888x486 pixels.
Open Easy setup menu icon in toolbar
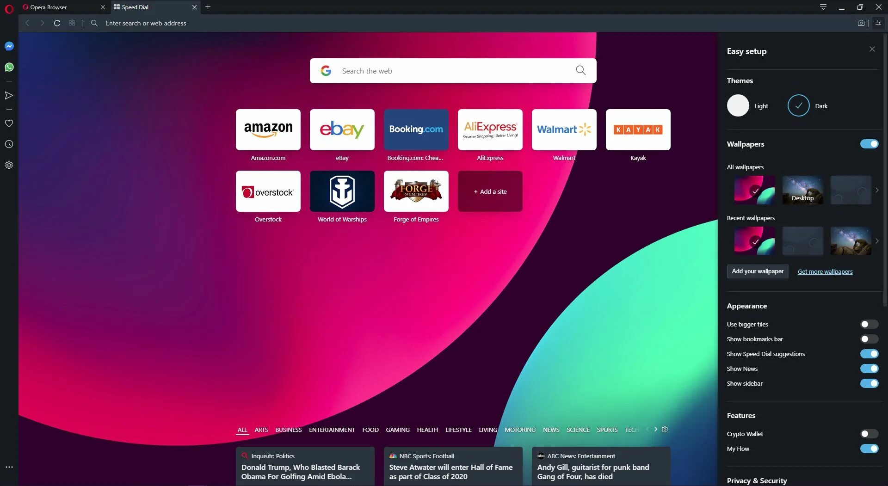click(878, 23)
